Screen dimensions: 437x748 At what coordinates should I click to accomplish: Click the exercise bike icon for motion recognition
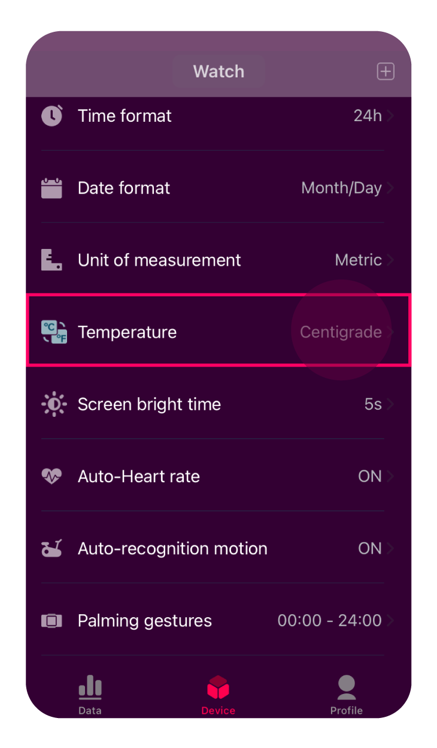pyautogui.click(x=51, y=548)
